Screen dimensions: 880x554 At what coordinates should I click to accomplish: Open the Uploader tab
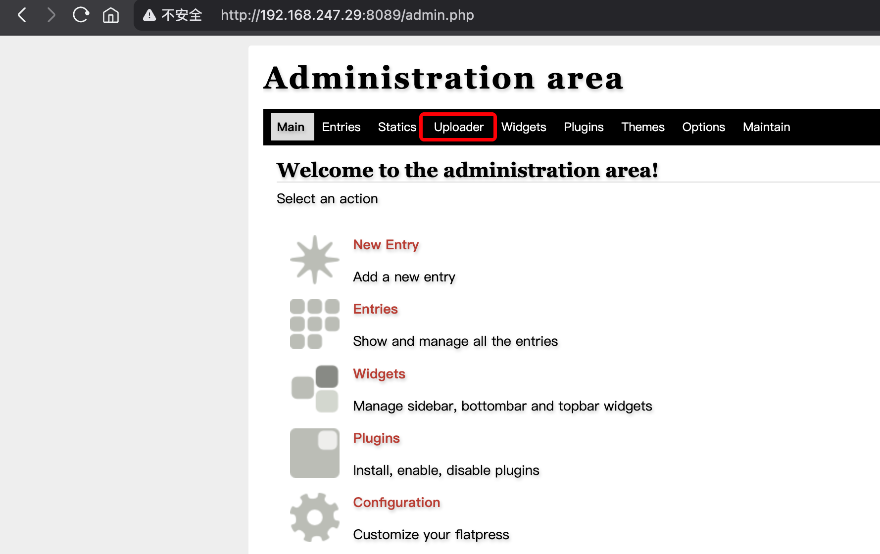(458, 127)
